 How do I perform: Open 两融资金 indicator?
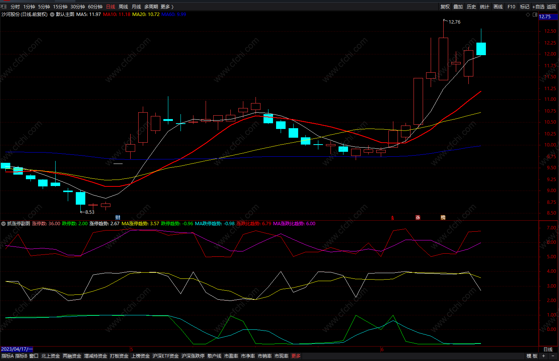(72, 356)
